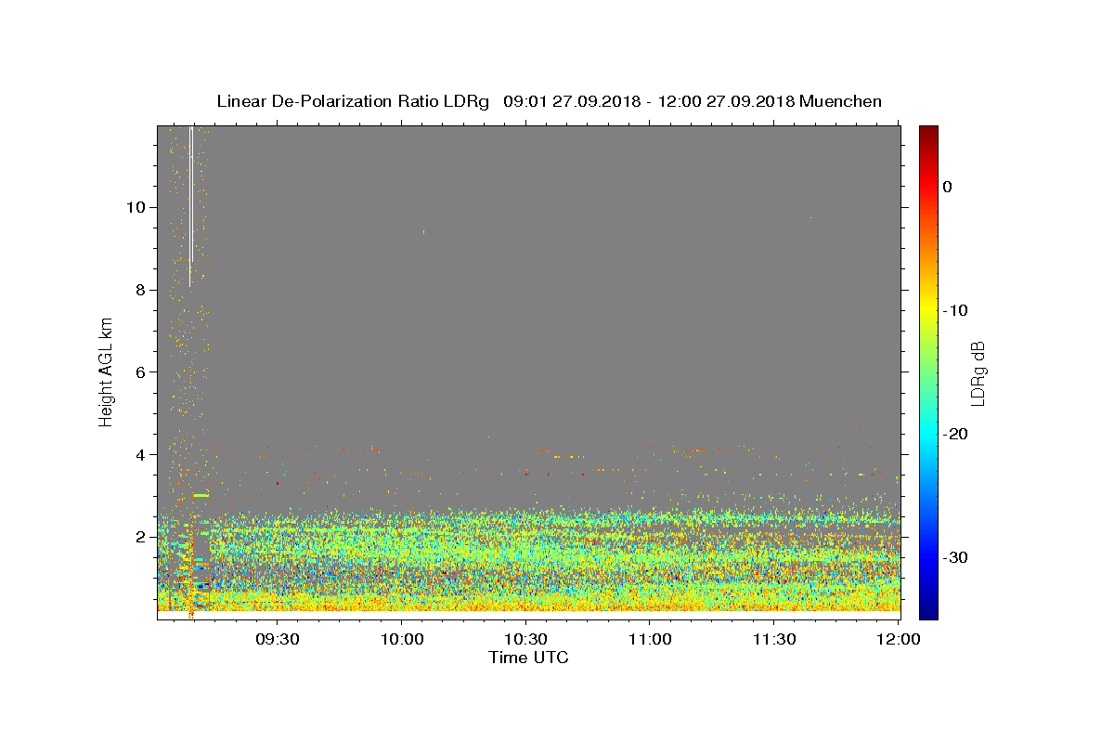Click the 12:00 time tick label
Screen dimensions: 1114x743
[x=898, y=639]
